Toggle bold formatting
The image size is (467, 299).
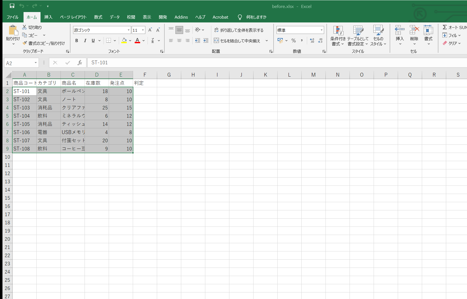(x=77, y=40)
